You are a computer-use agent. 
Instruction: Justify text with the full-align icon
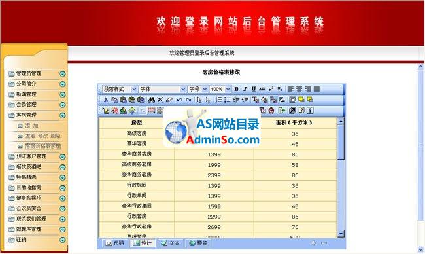[316, 89]
